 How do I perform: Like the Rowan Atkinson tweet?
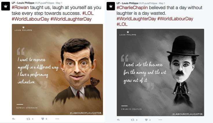(x=43, y=119)
